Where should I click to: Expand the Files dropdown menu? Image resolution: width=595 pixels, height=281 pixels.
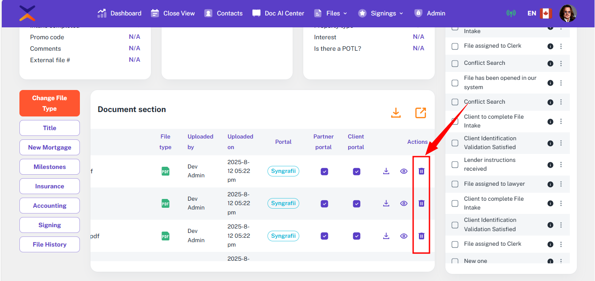click(331, 13)
